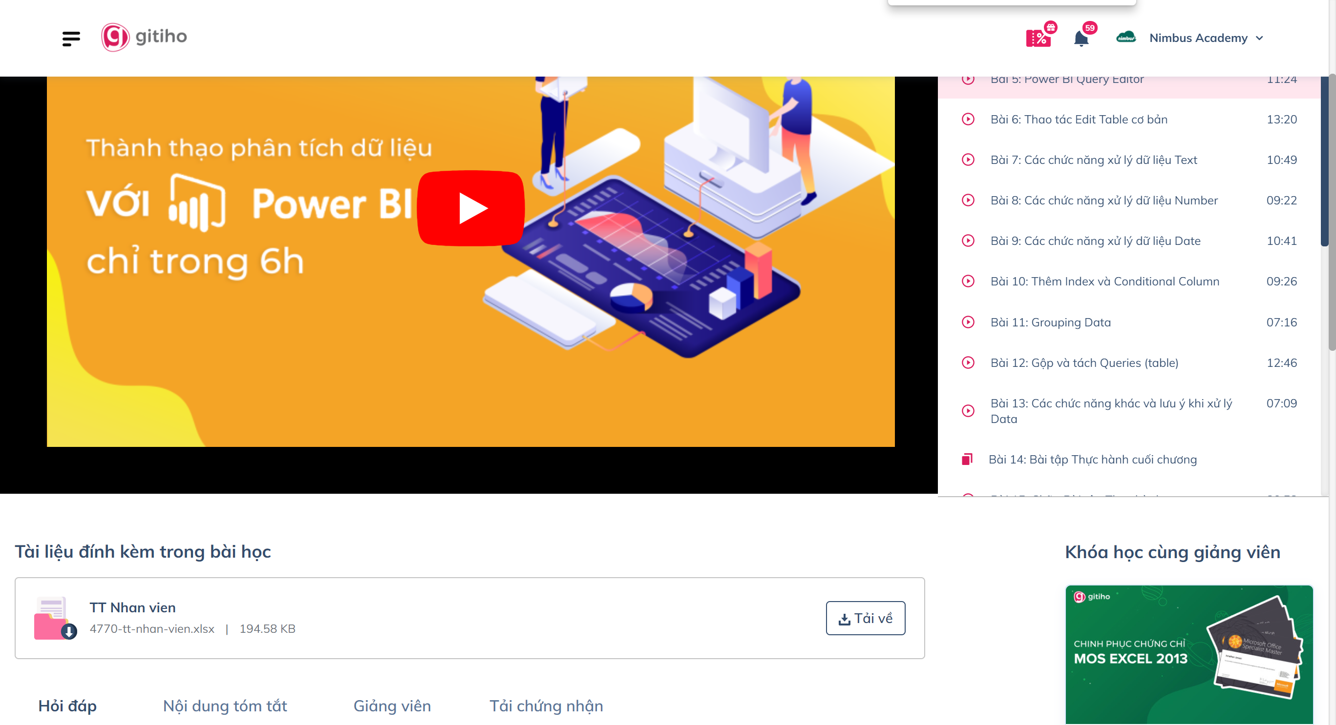
Task: Click the exercise document icon for Bài 14
Action: 967,459
